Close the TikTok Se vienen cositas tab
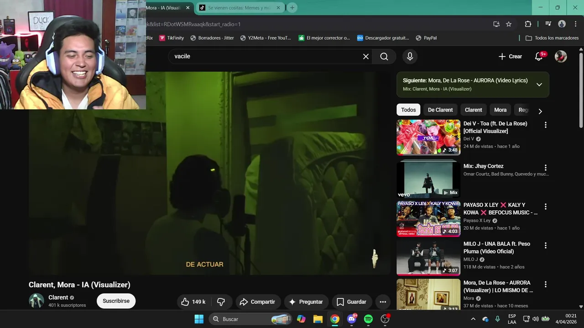 click(278, 8)
